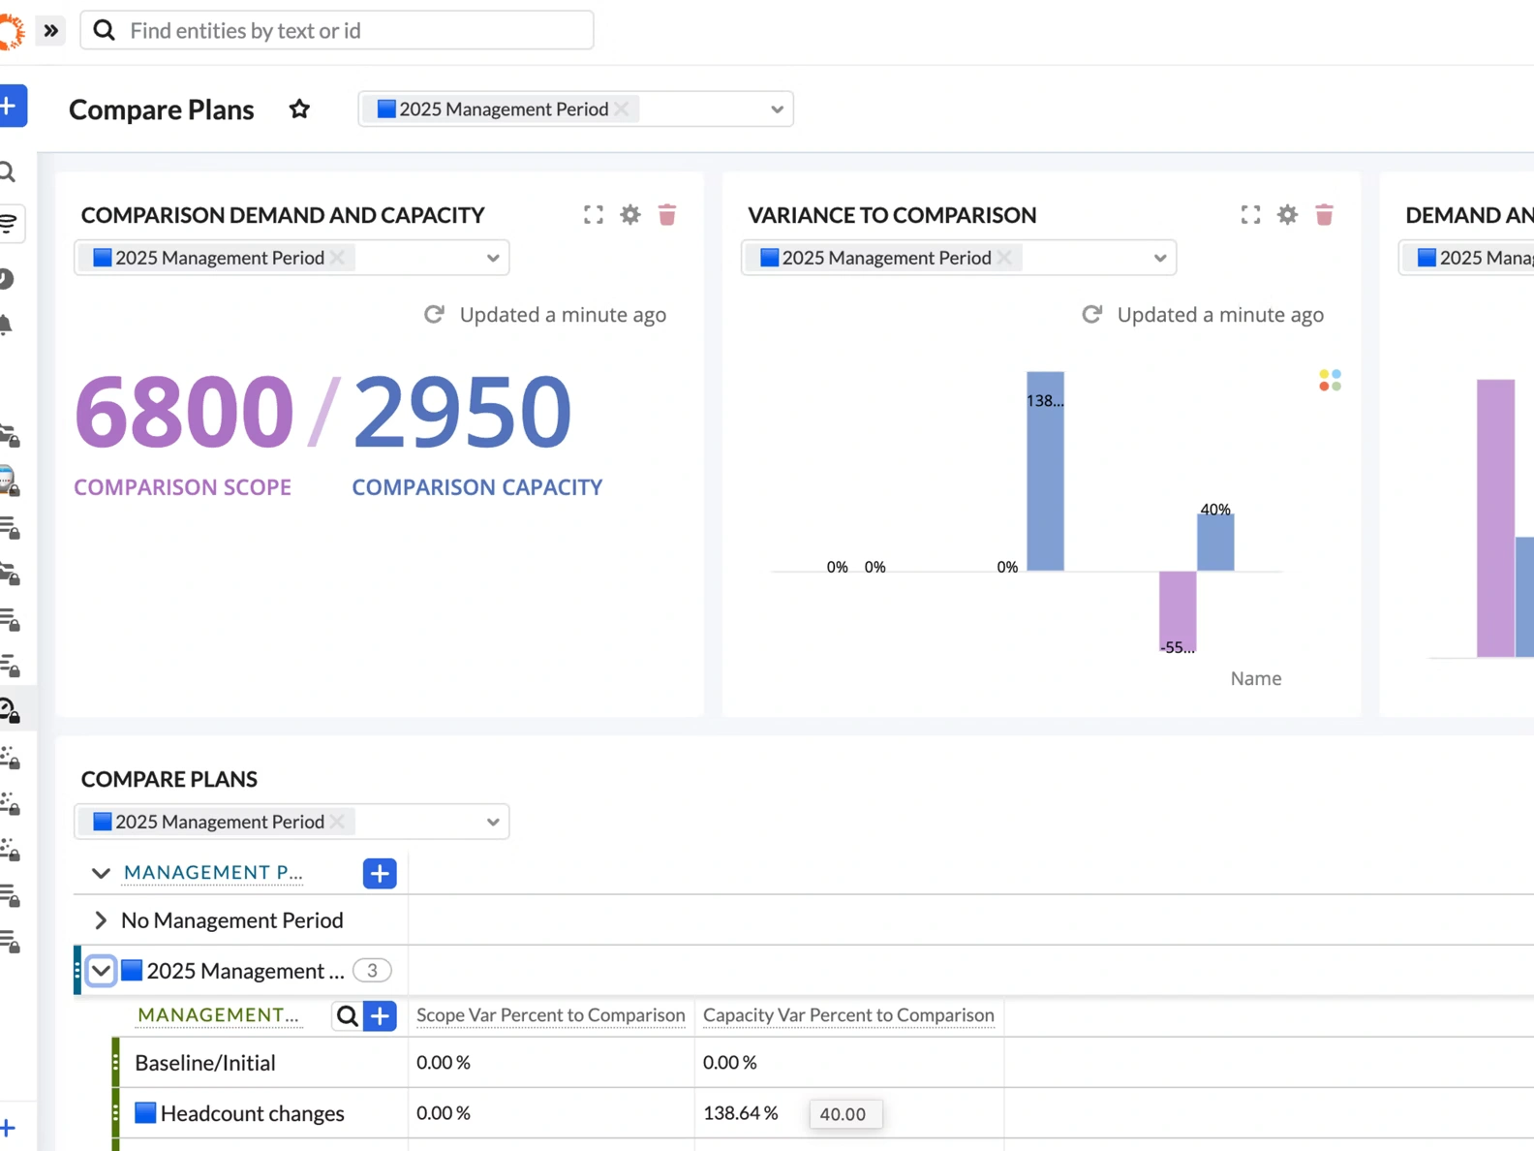Delete the Comparison Demand and Capacity widget
The width and height of the screenshot is (1534, 1151).
(x=667, y=215)
